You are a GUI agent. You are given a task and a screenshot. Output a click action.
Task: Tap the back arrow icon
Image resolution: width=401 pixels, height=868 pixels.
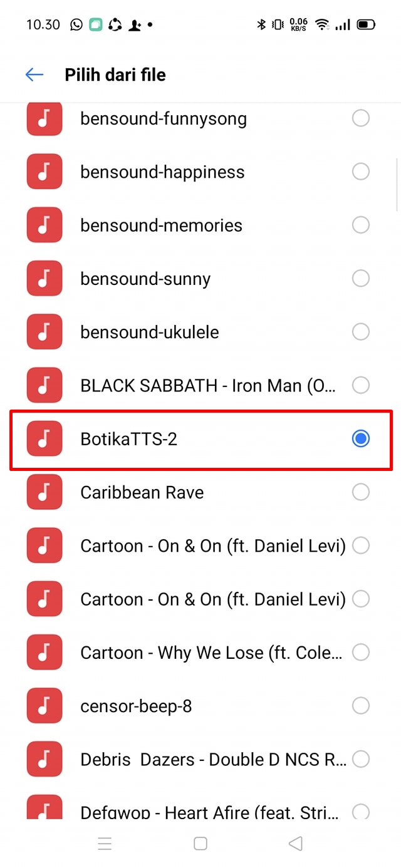pos(34,75)
